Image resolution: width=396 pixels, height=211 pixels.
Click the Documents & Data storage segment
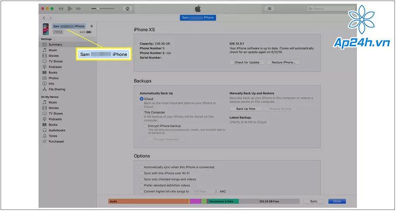click(223, 202)
